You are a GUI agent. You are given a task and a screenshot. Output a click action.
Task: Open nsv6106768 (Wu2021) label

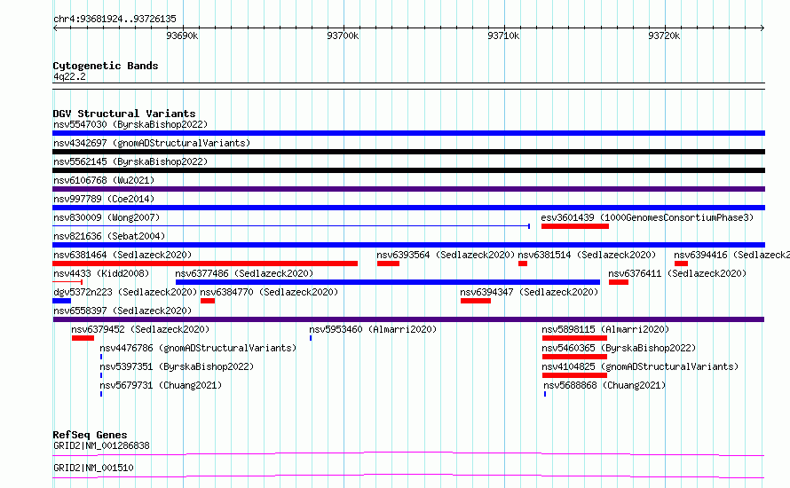click(104, 180)
